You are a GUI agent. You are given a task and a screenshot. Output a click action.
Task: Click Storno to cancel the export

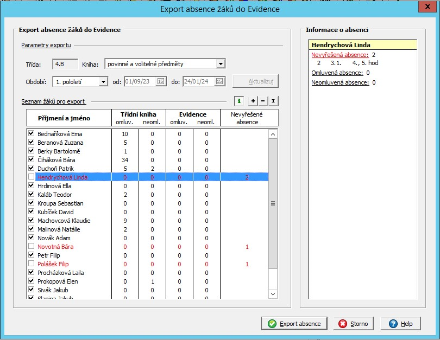tap(353, 324)
